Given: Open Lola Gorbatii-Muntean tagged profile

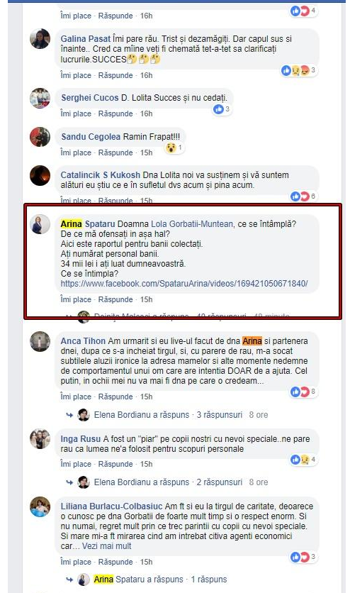Looking at the screenshot, I should tap(192, 224).
